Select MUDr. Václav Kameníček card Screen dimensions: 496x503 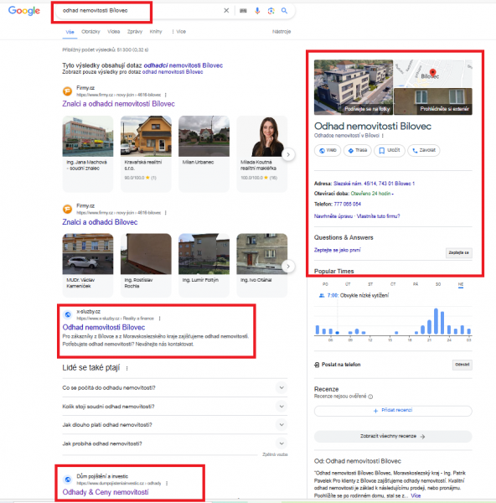pos(88,265)
